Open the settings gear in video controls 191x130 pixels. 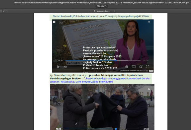click(141, 67)
